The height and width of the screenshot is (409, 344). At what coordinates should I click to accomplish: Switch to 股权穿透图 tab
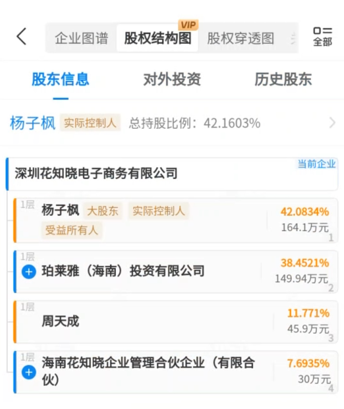click(x=241, y=38)
